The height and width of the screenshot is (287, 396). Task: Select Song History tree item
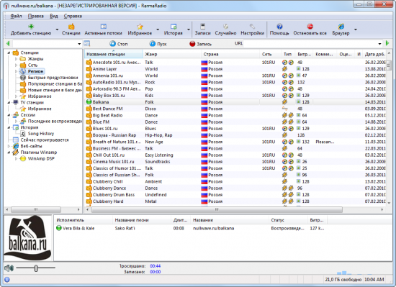40,134
